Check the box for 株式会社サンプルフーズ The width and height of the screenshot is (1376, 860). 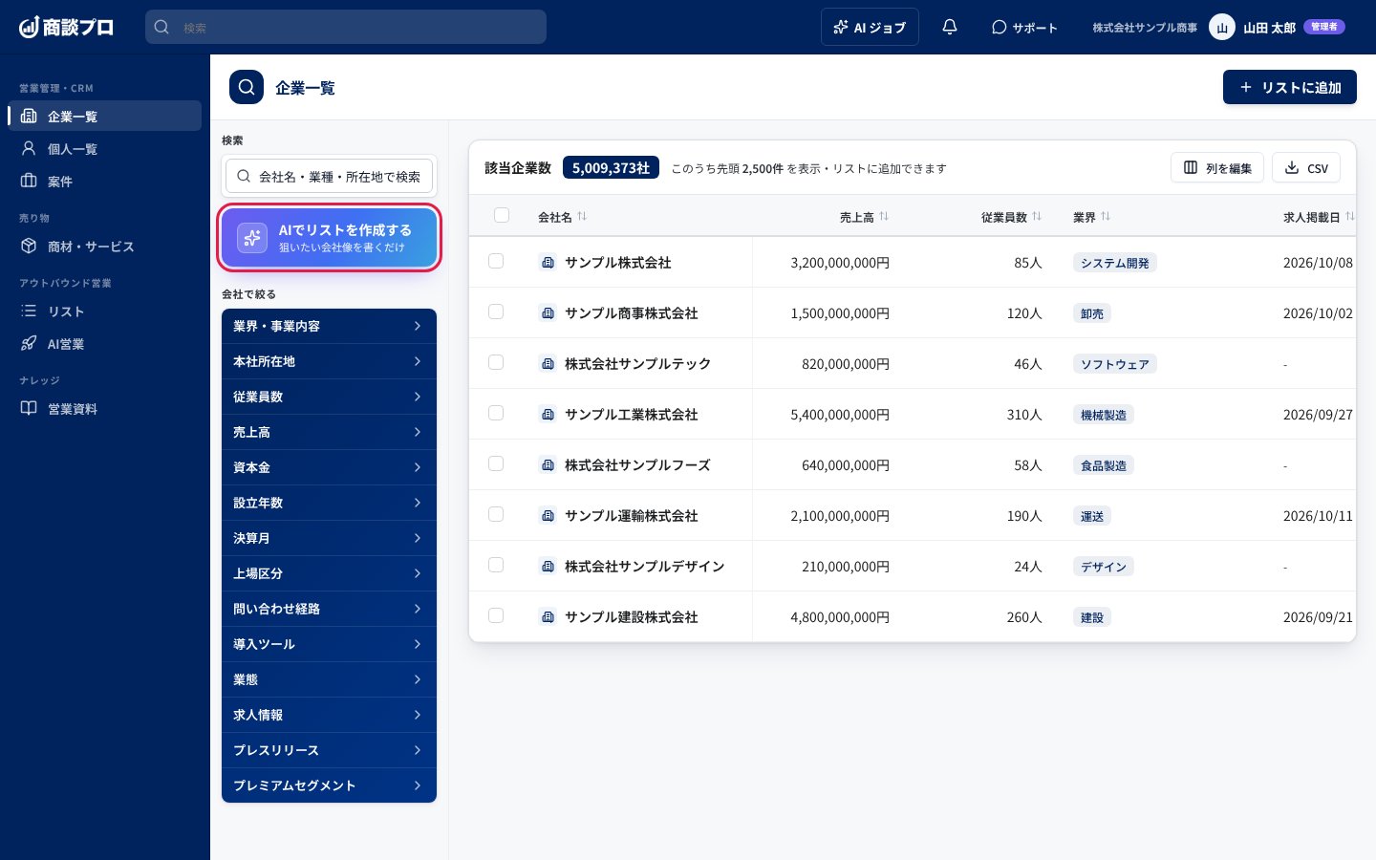point(496,463)
